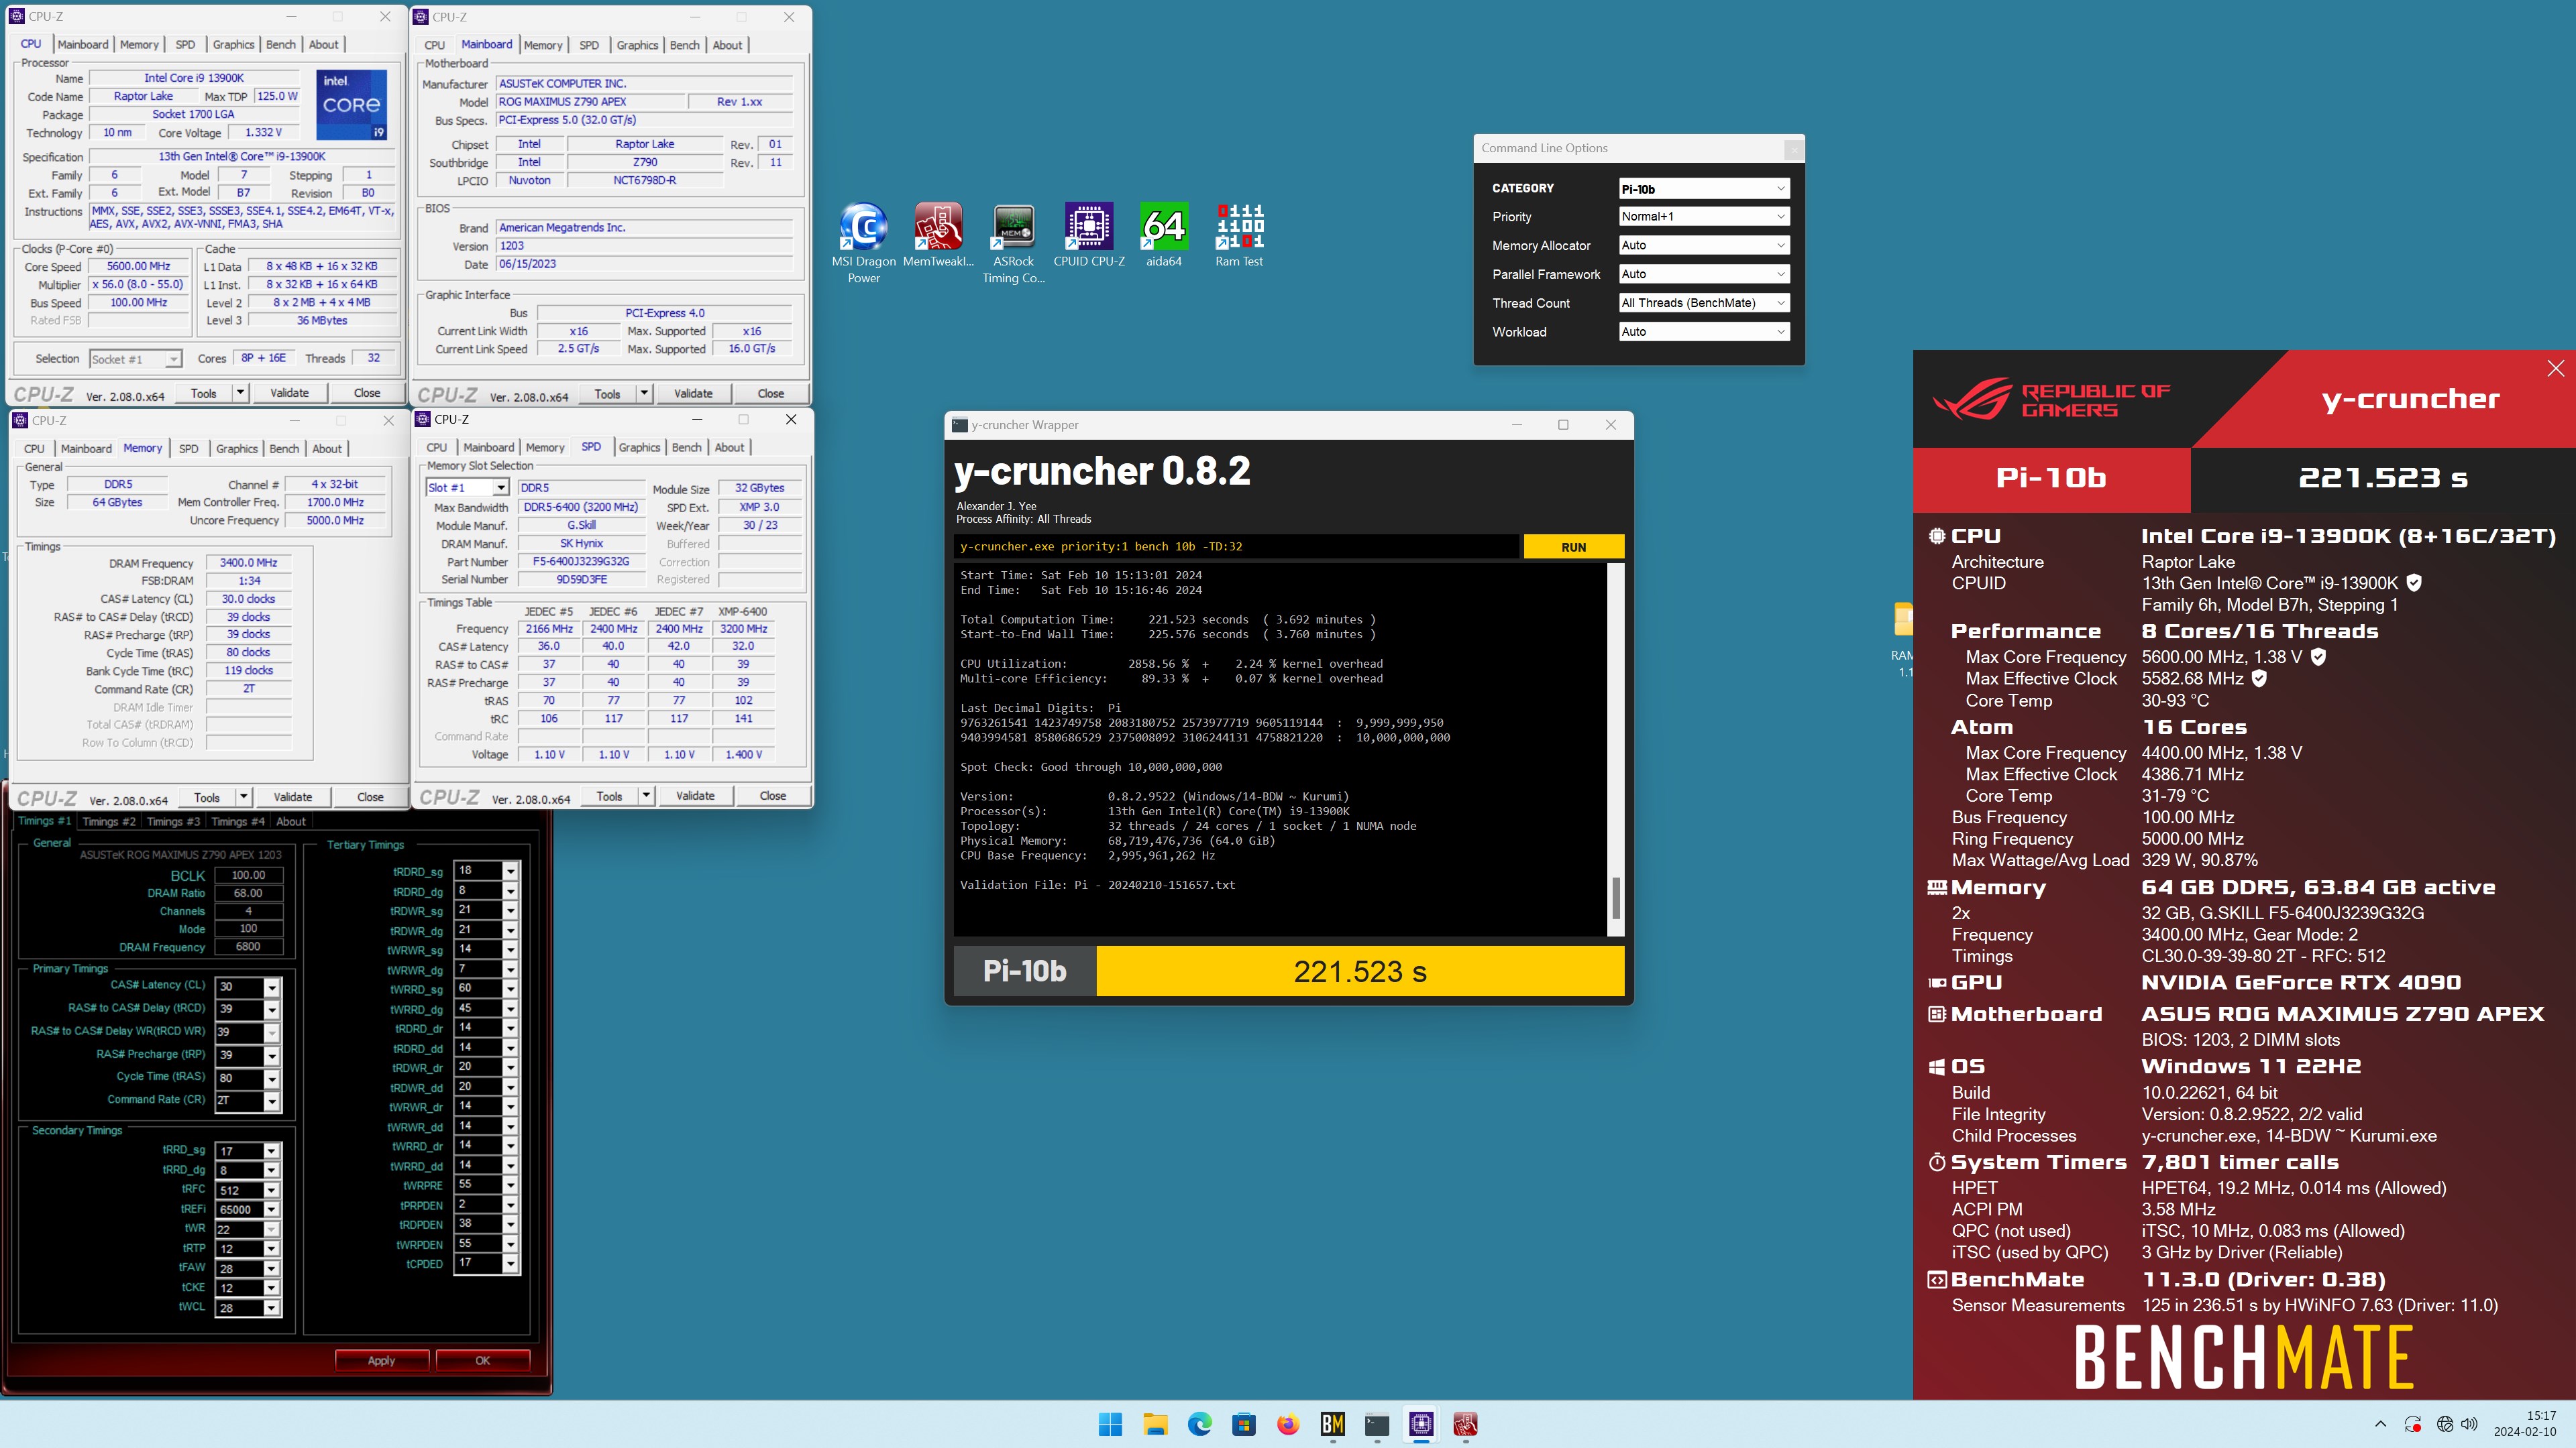Viewport: 2576px width, 1448px height.
Task: Click the Validation File line in y-cruncher output
Action: tap(1097, 886)
